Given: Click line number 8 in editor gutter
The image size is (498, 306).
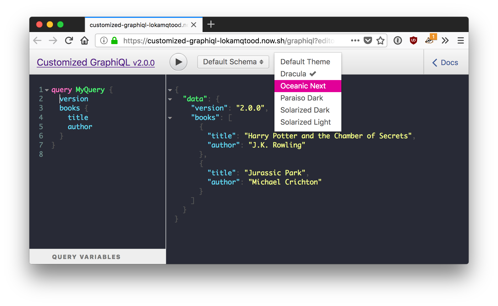Looking at the screenshot, I should pyautogui.click(x=41, y=154).
